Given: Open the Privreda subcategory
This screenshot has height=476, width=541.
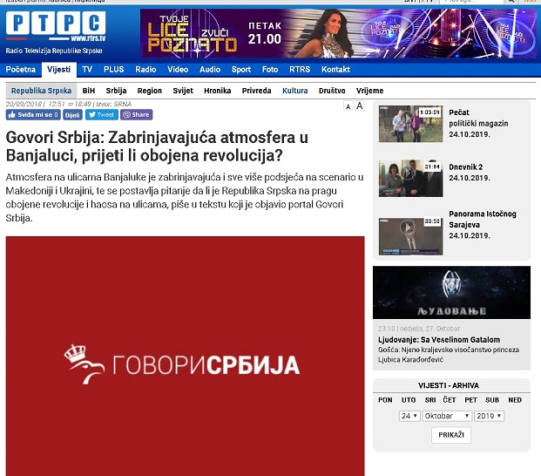Looking at the screenshot, I should point(256,91).
